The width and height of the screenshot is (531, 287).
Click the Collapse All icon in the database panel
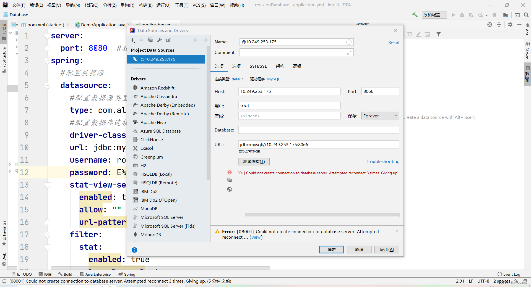(499, 25)
